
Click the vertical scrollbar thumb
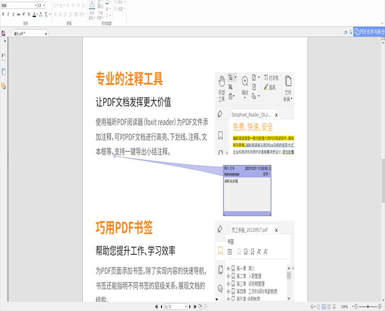tap(383, 181)
